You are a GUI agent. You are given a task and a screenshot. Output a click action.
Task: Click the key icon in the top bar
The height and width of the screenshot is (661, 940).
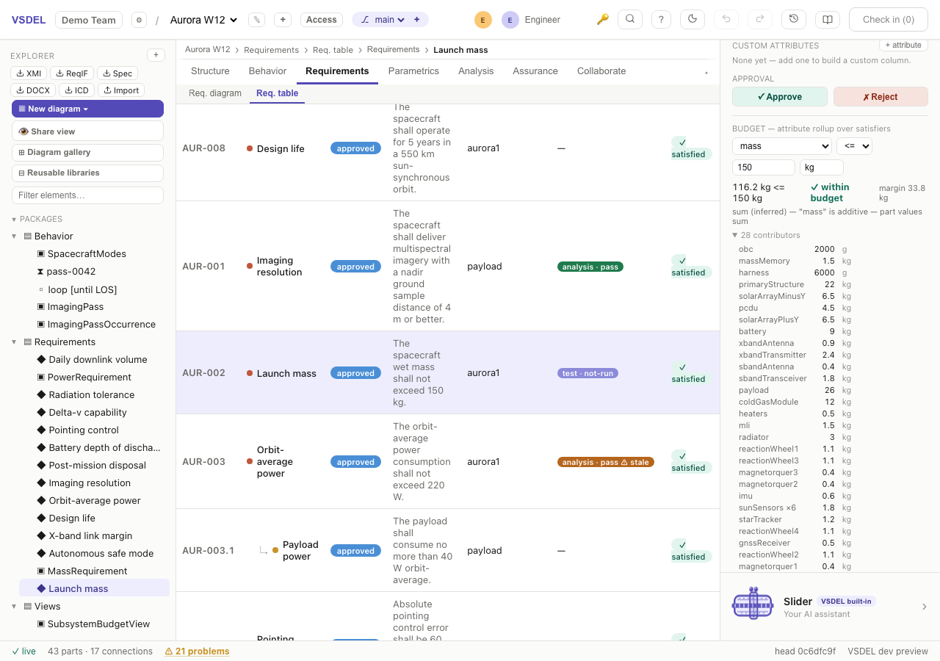602,20
